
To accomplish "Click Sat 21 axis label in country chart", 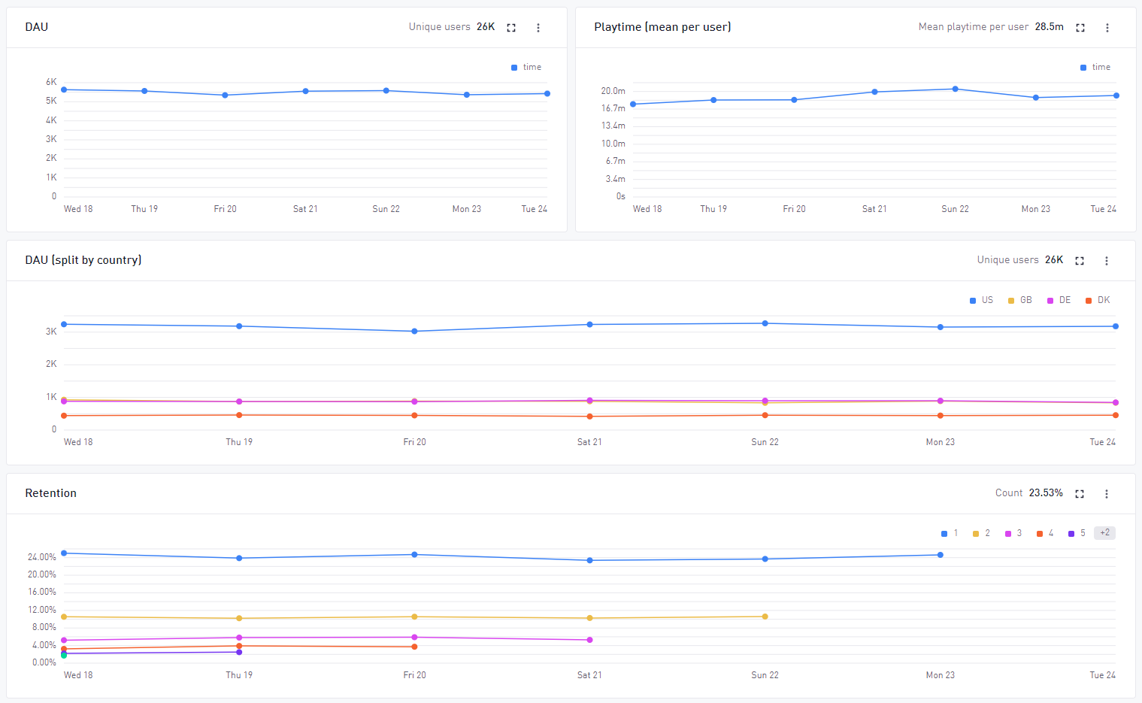I will (x=589, y=442).
